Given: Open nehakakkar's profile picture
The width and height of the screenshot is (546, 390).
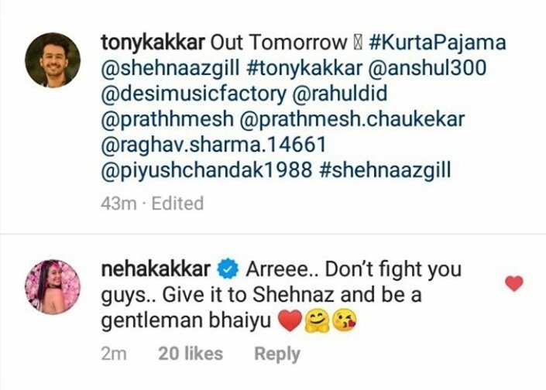Looking at the screenshot, I should point(53,287).
